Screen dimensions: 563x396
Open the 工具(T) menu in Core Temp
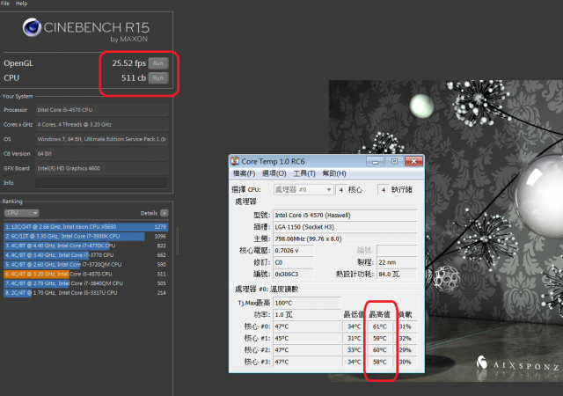(x=304, y=173)
